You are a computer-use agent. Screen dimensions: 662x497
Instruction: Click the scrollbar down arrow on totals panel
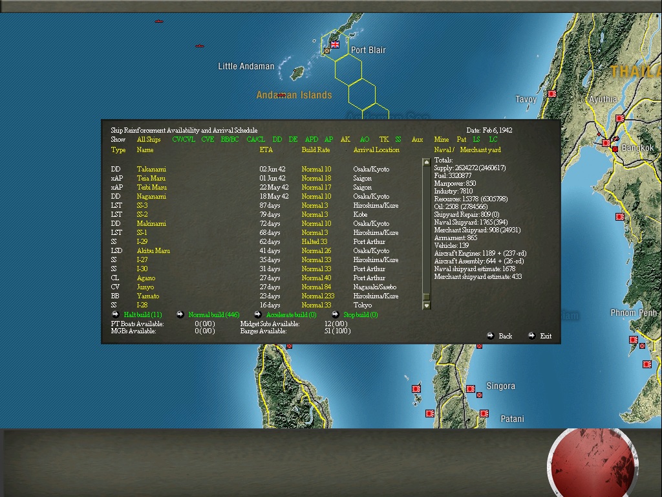click(x=425, y=304)
